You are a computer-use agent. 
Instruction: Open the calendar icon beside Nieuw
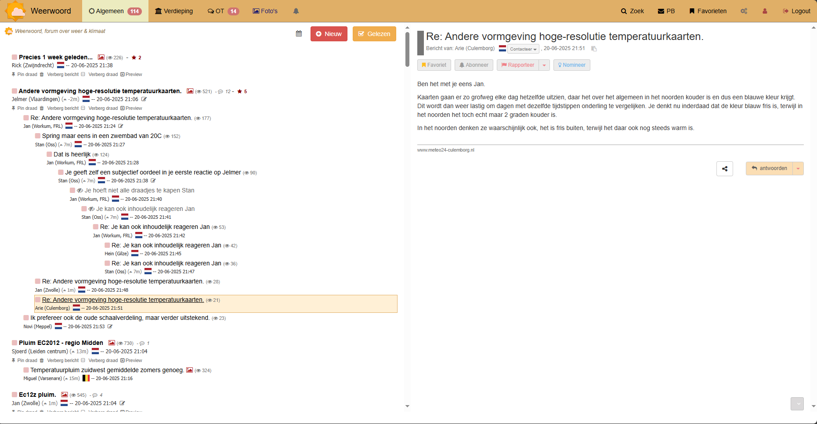(299, 34)
